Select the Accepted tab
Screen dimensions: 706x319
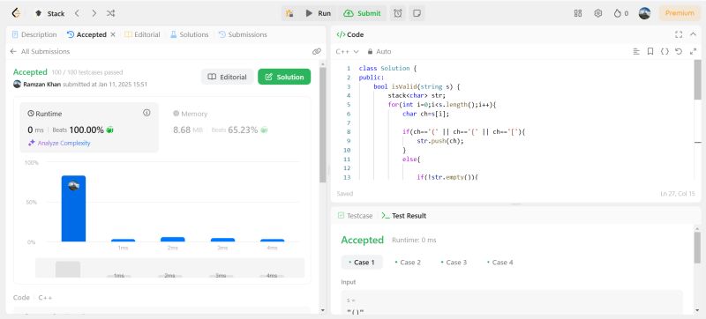coord(86,34)
